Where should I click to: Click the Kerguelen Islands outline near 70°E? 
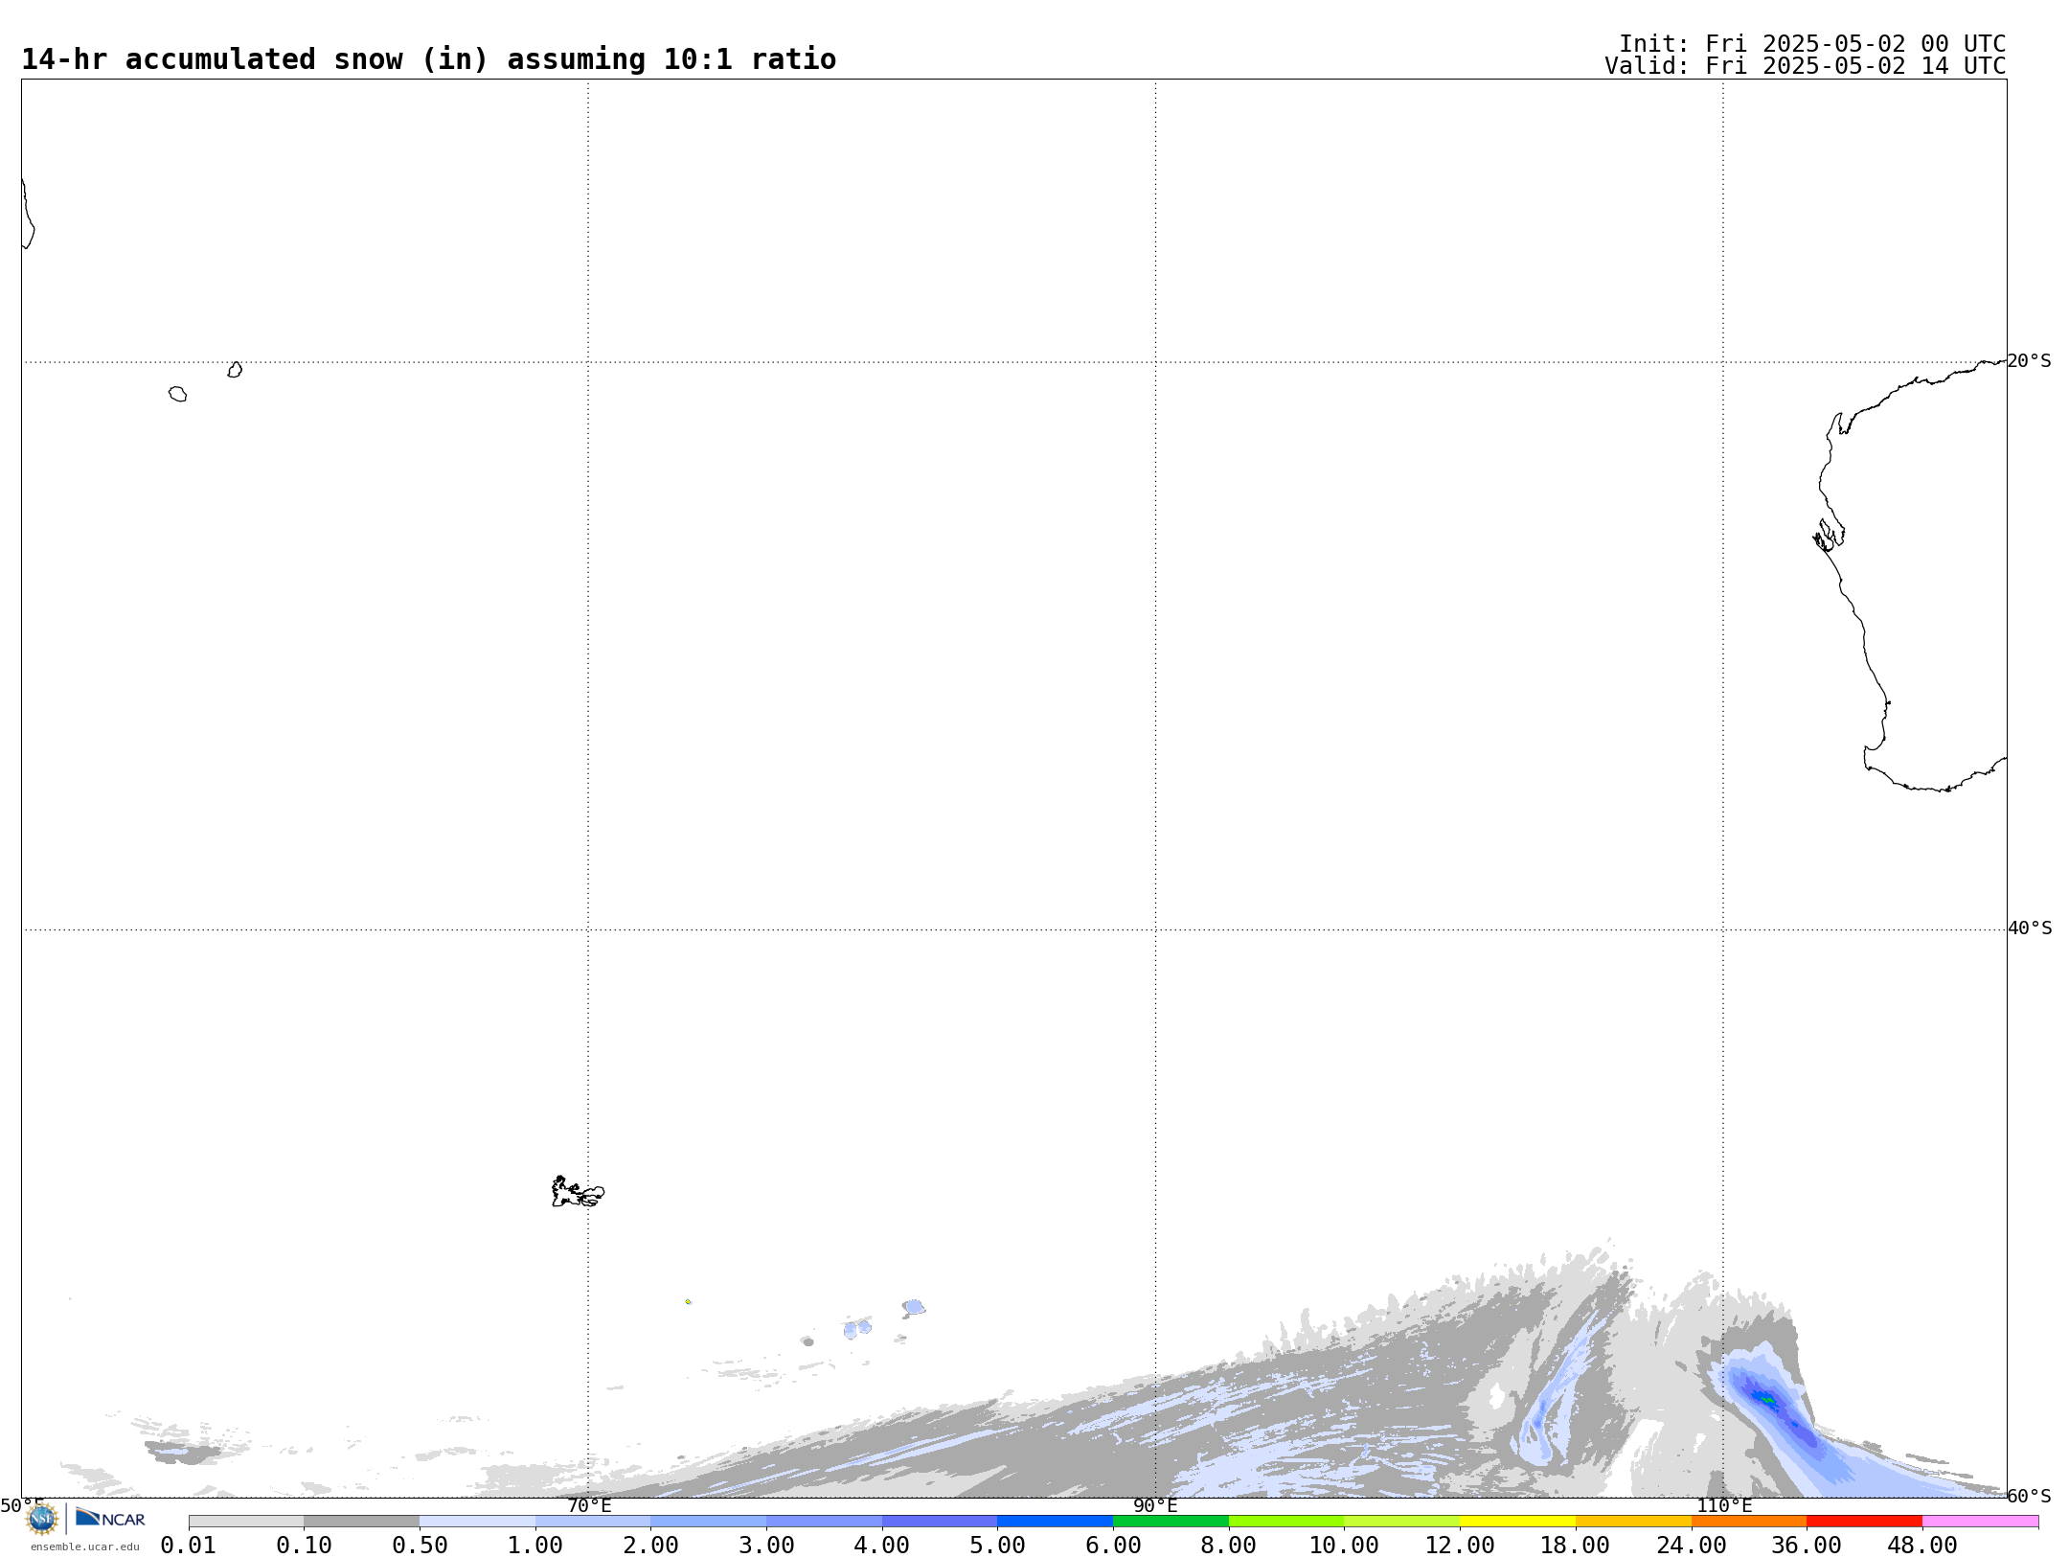tap(578, 1192)
